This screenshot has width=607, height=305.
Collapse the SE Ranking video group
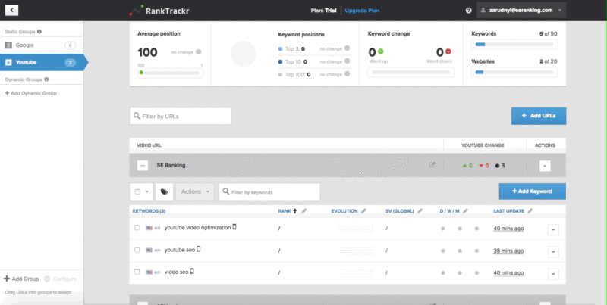coord(142,165)
